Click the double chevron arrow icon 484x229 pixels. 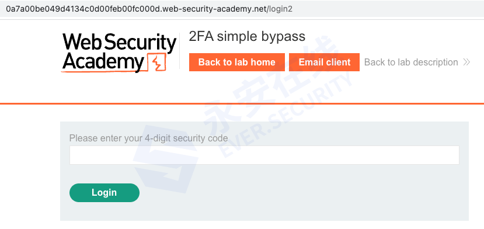coord(466,62)
